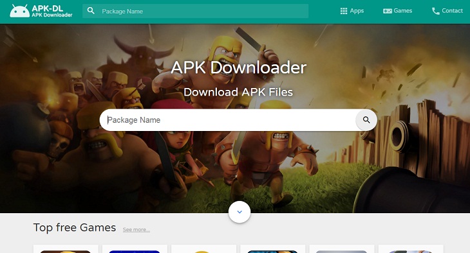Open the Contact menu item

447,11
